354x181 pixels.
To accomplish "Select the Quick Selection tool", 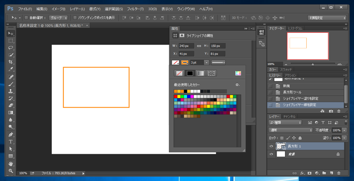I will click(11, 55).
